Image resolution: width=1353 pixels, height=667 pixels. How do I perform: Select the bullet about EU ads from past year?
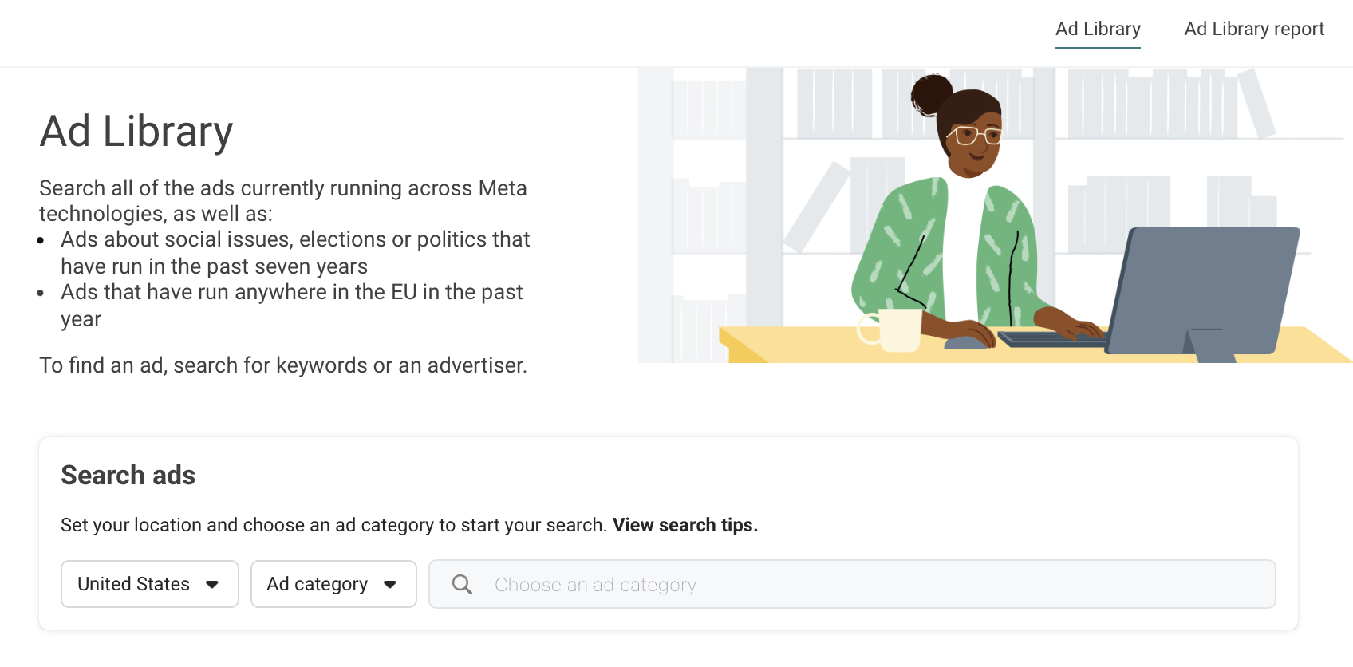291,305
